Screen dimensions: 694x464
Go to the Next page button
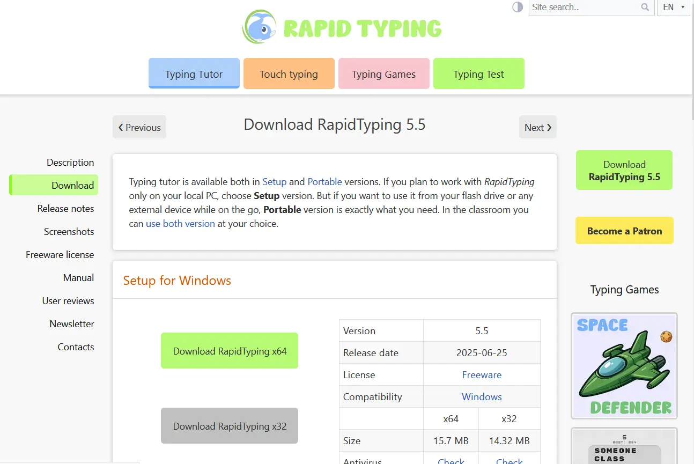click(538, 127)
